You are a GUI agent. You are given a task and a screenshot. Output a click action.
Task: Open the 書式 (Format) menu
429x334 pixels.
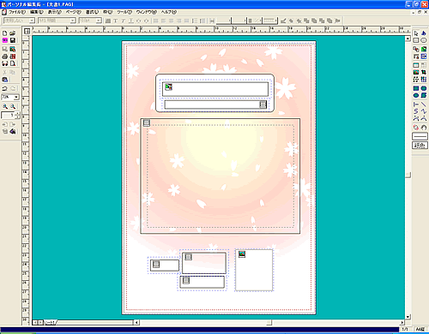coord(92,12)
